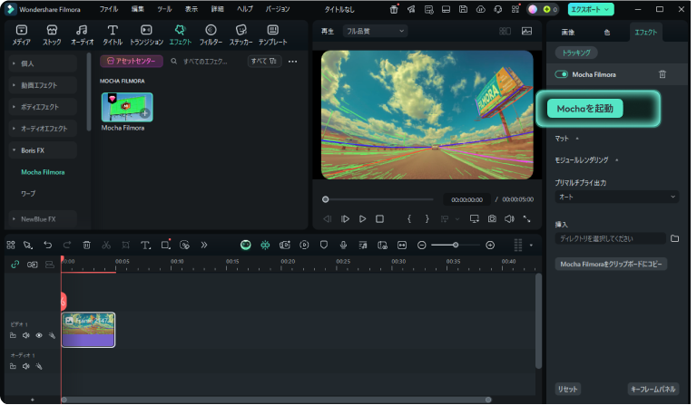Collapse the Boris FX category
This screenshot has width=697, height=405.
[x=43, y=150]
